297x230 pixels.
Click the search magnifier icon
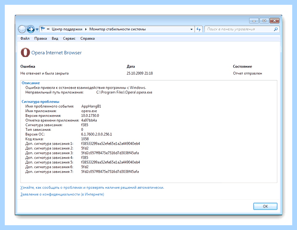275,29
